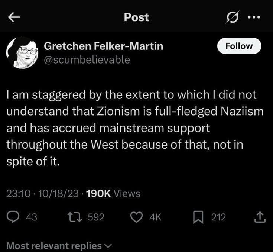Image resolution: width=273 pixels, height=252 pixels.
Task: Like the post with the heart icon
Action: [x=137, y=217]
